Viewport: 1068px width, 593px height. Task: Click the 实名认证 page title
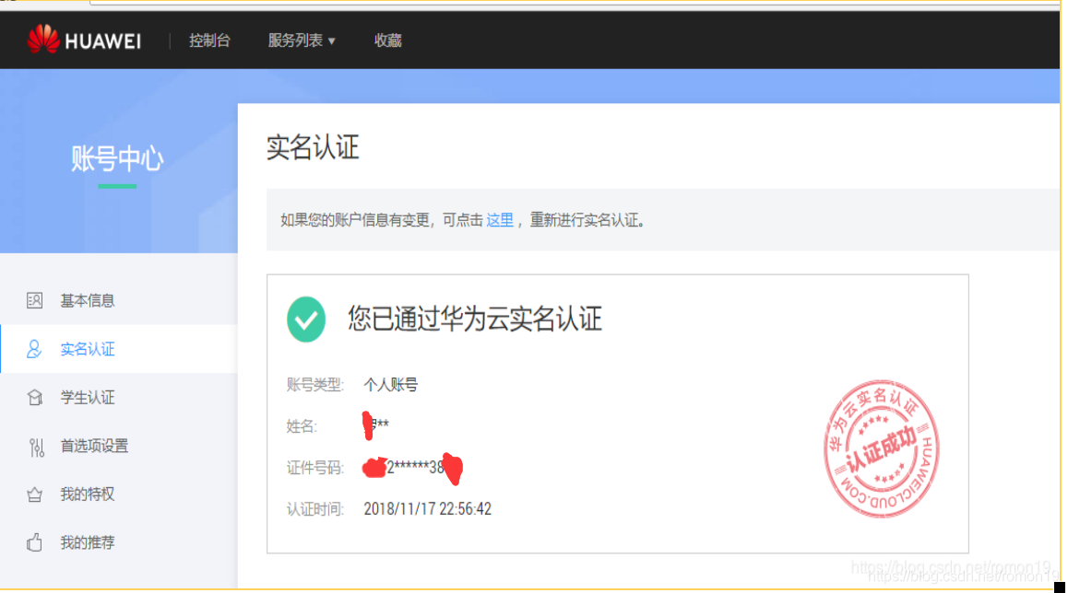[x=313, y=147]
